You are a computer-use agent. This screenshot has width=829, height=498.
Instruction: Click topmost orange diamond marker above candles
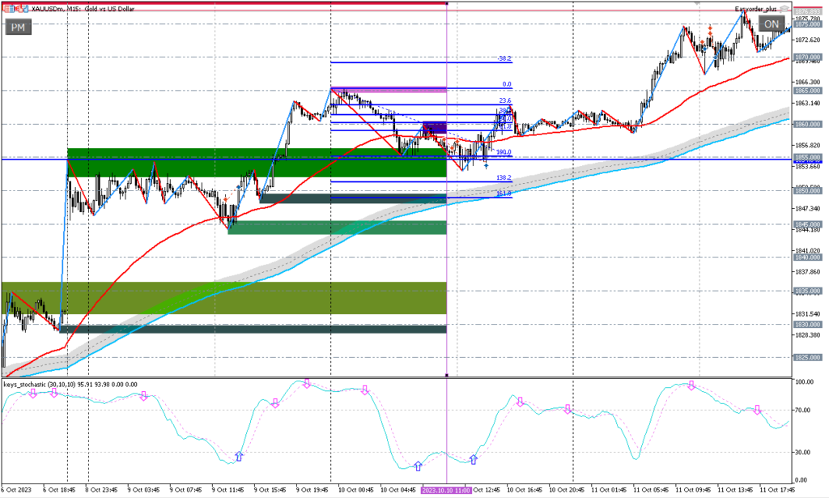[x=710, y=27]
